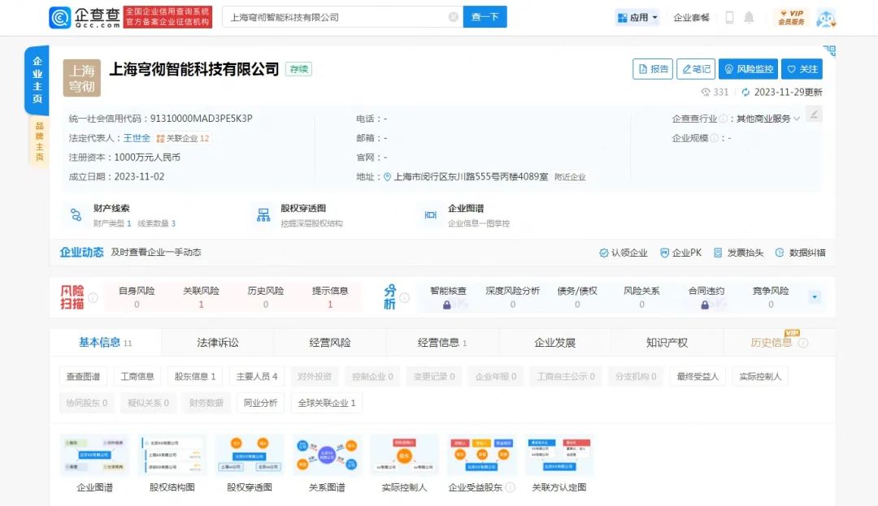Select the 企业发展 tab
878x506 pixels.
[x=555, y=343]
